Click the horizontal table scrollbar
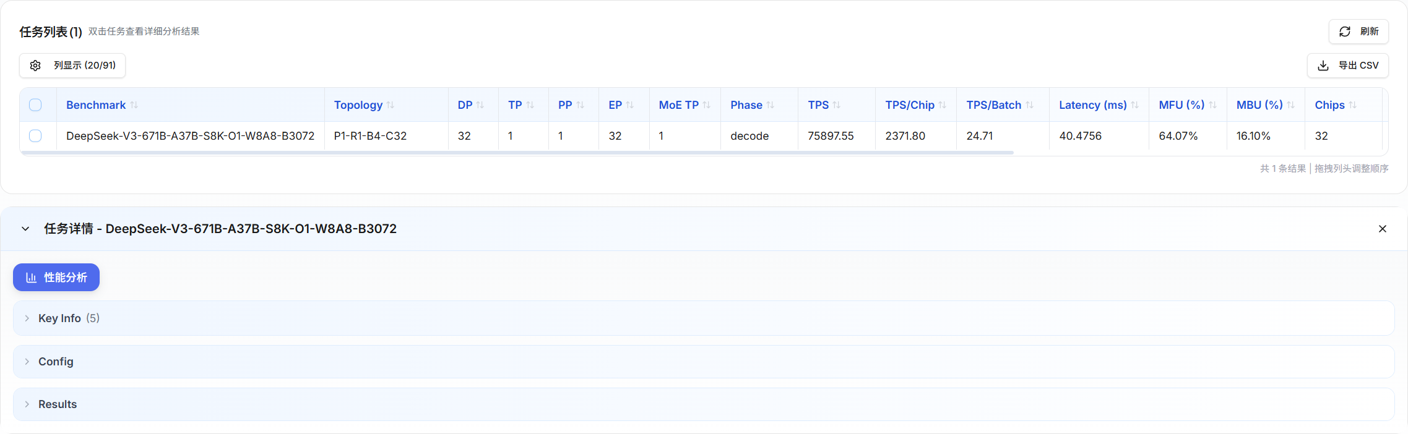This screenshot has height=434, width=1408. 517,153
